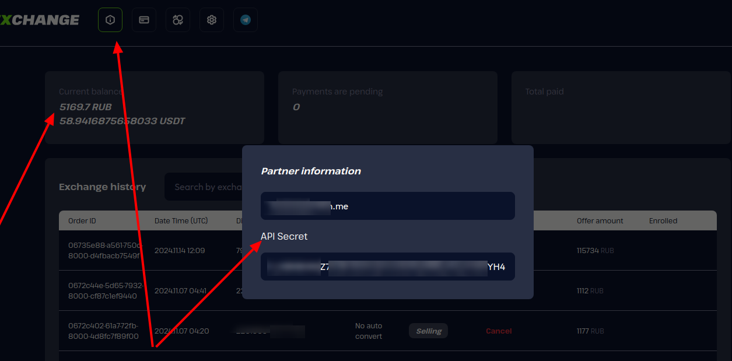Click the Enrolled column header
The image size is (732, 361).
coord(663,221)
